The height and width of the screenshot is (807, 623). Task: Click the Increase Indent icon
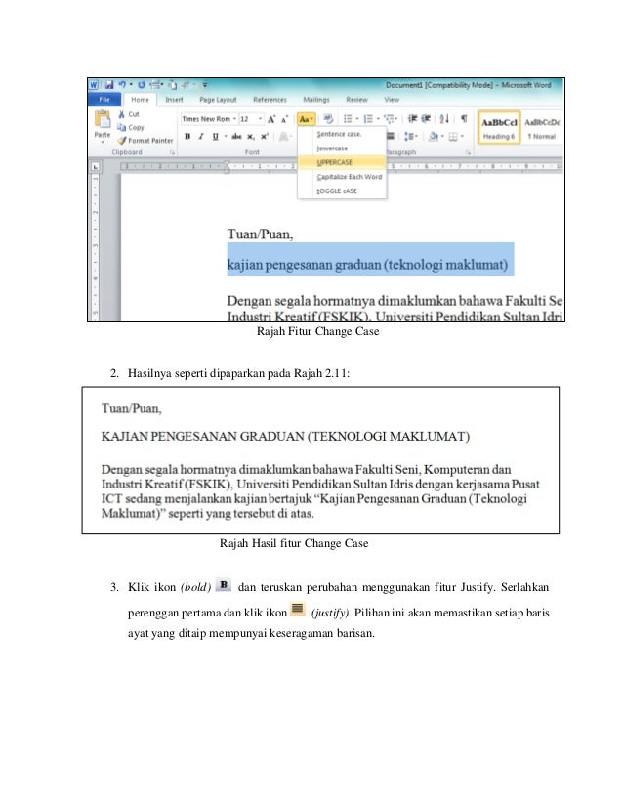pyautogui.click(x=426, y=119)
